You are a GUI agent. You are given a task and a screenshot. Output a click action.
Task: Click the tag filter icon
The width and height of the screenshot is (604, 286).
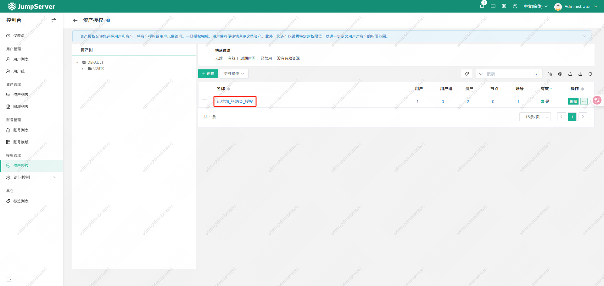467,74
